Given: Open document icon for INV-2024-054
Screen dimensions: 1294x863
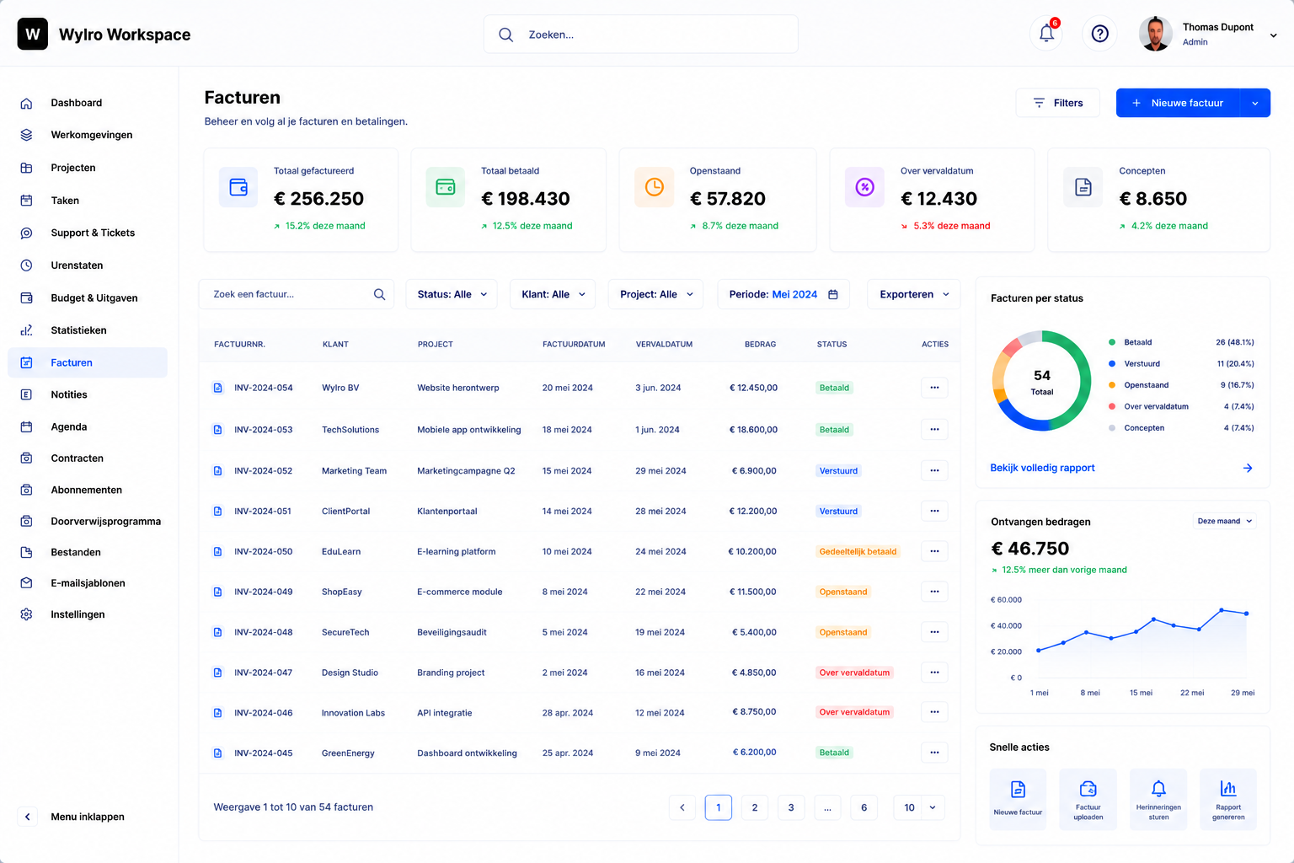Looking at the screenshot, I should click(217, 388).
